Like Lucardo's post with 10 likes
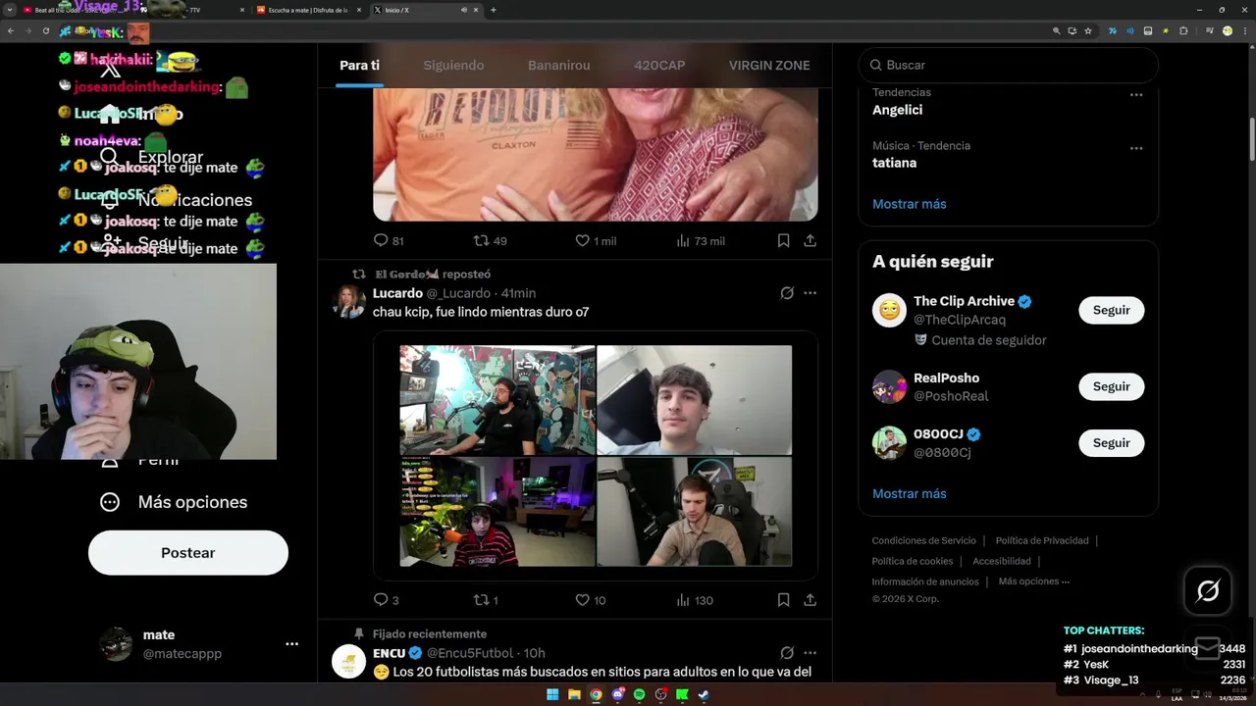This screenshot has width=1256, height=706. click(582, 600)
